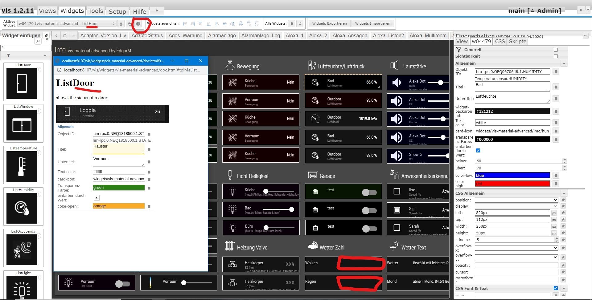Delete the active widget with trash icon

121,24
